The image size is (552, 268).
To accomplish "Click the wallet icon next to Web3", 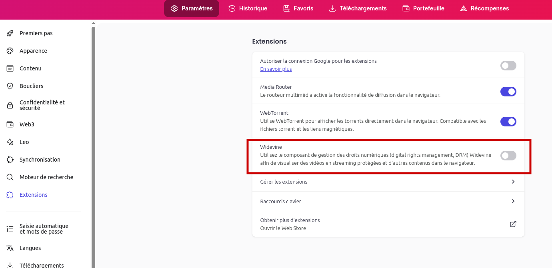I will [x=10, y=124].
